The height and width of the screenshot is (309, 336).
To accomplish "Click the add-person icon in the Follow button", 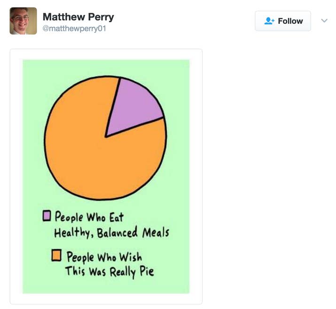I will (269, 21).
